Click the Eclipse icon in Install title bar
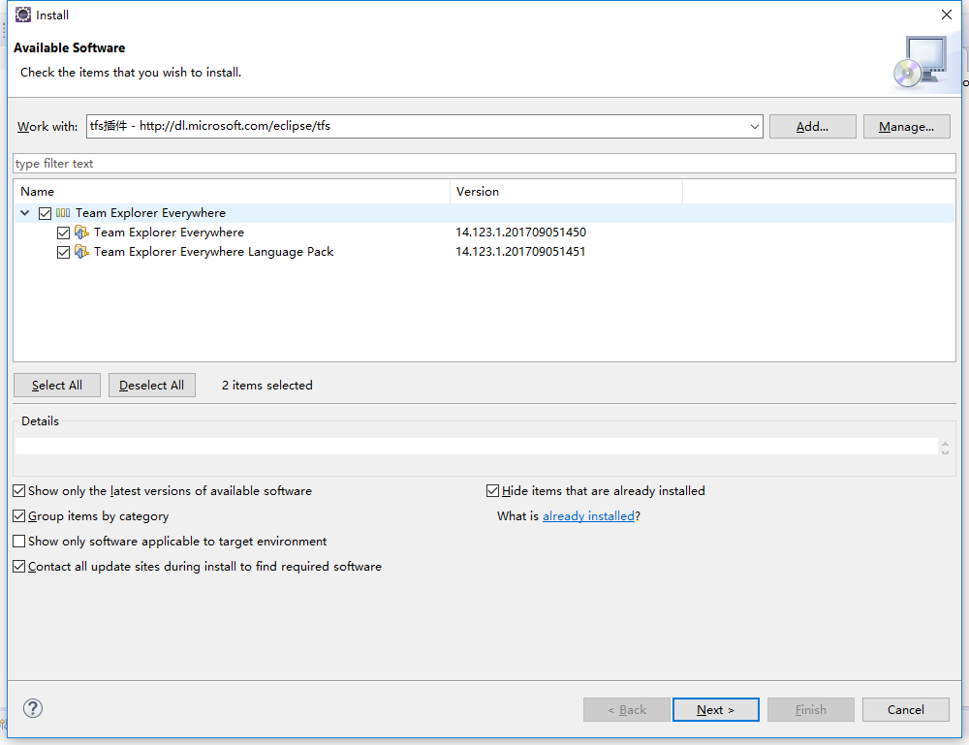The image size is (969, 745). [23, 15]
